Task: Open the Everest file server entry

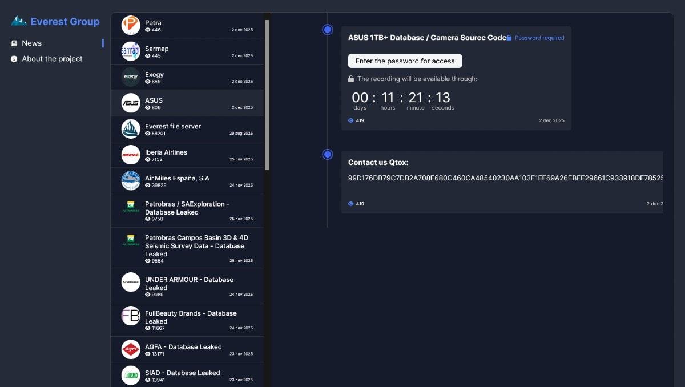Action: coord(187,129)
